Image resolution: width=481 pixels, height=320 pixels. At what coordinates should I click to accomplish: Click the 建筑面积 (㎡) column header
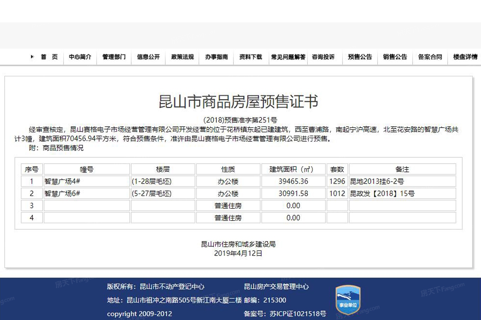293,169
